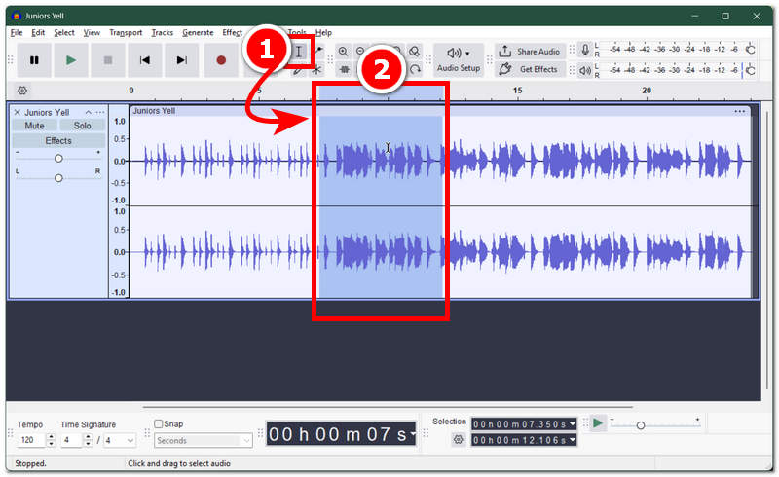Click the Share Audio upload icon
The height and width of the screenshot is (477, 779).
(504, 52)
